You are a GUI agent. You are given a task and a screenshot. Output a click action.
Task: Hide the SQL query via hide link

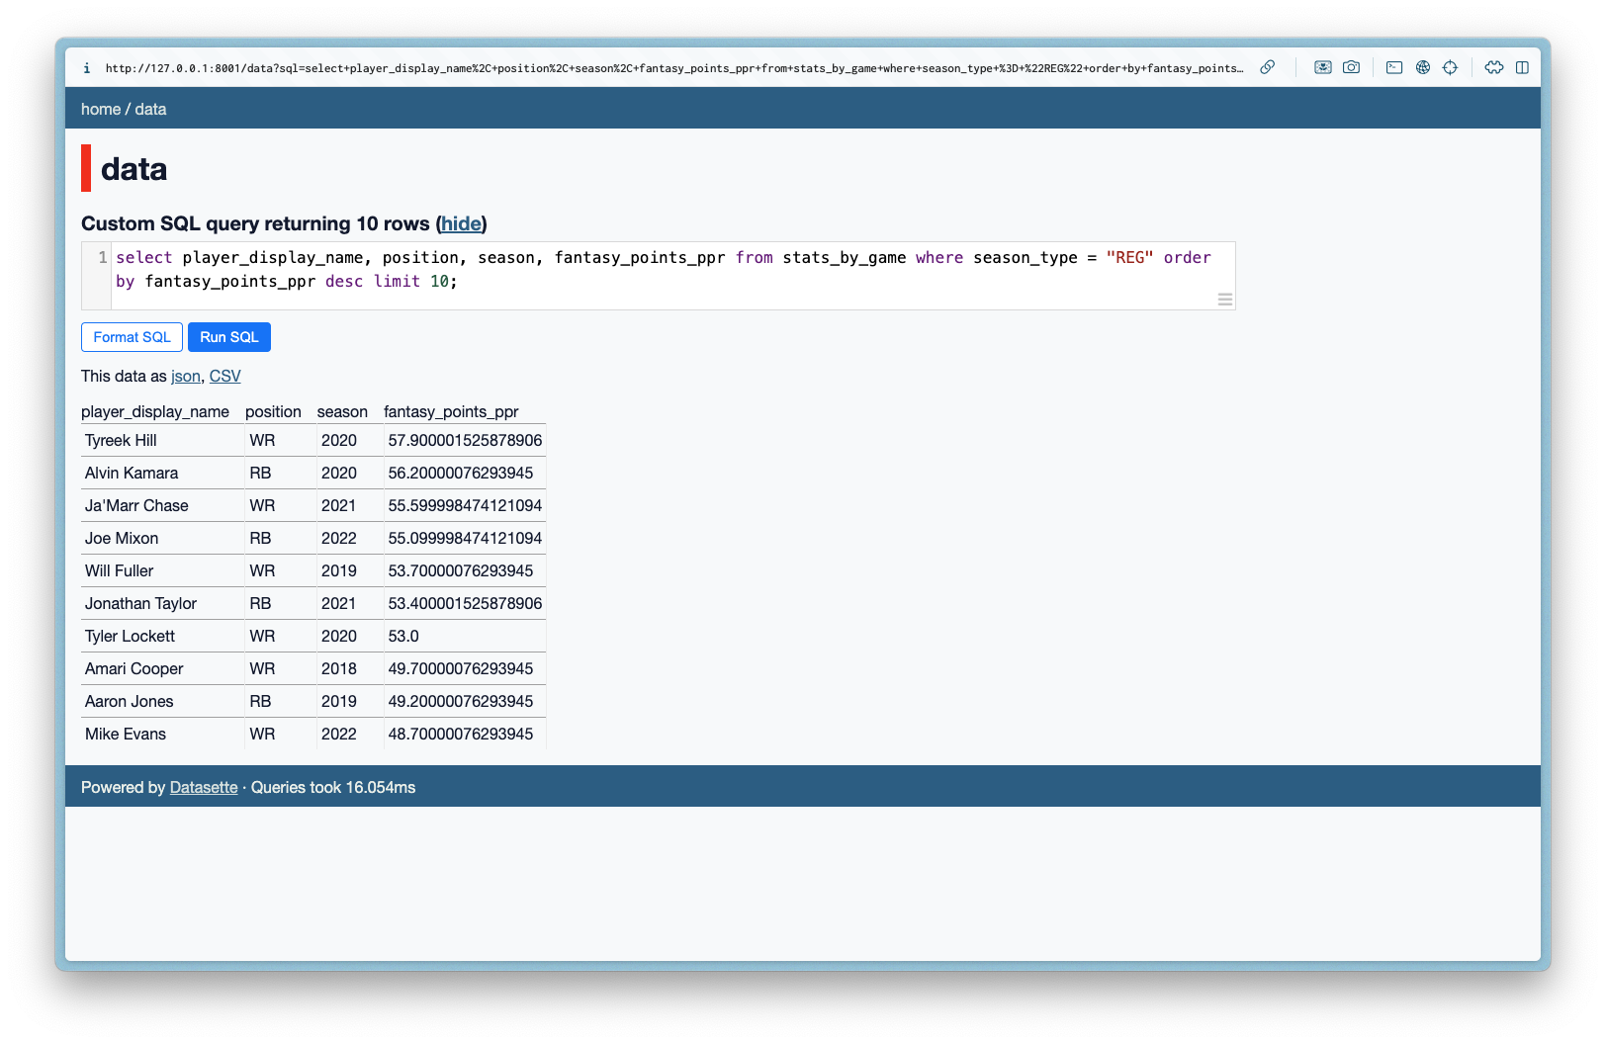(x=461, y=223)
